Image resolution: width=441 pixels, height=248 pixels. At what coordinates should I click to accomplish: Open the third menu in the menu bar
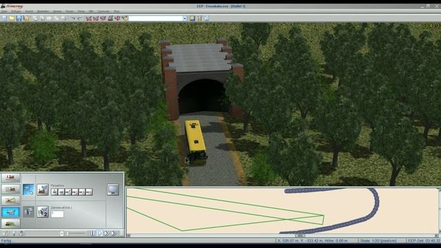pos(29,12)
